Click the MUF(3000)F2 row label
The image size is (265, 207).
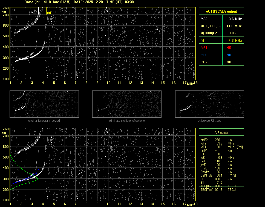pos(210,26)
